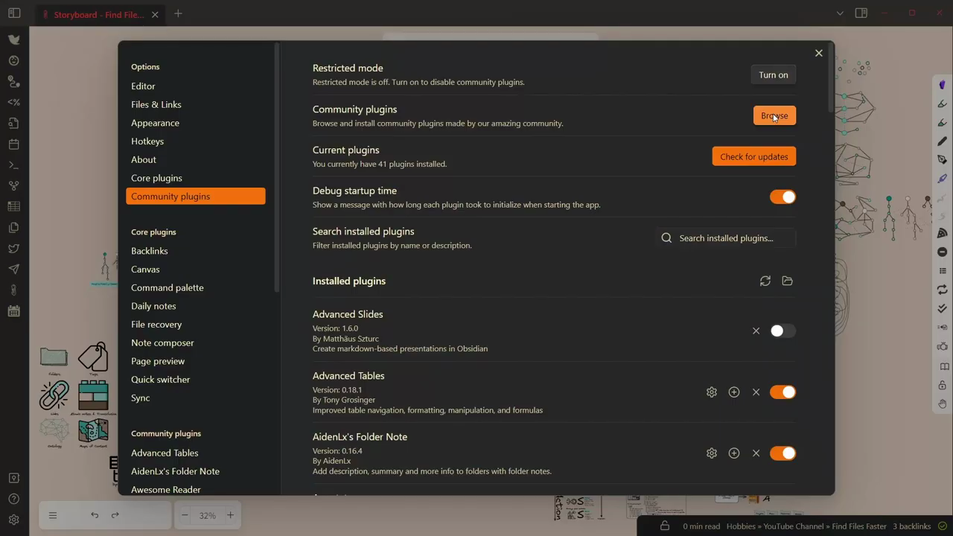Click the double checkmark toolbar icon

pos(942,308)
